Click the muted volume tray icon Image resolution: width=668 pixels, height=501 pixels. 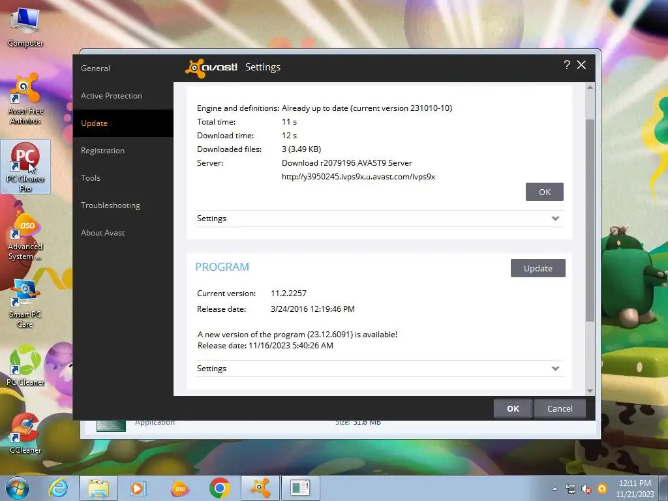pos(586,489)
